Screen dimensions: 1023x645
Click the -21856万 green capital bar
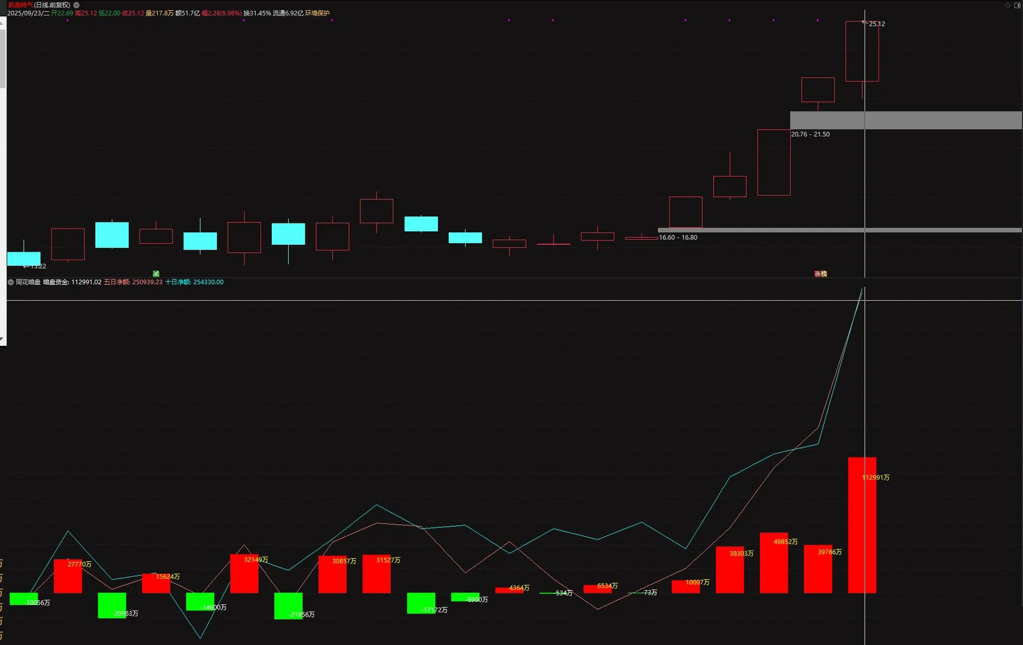[288, 606]
